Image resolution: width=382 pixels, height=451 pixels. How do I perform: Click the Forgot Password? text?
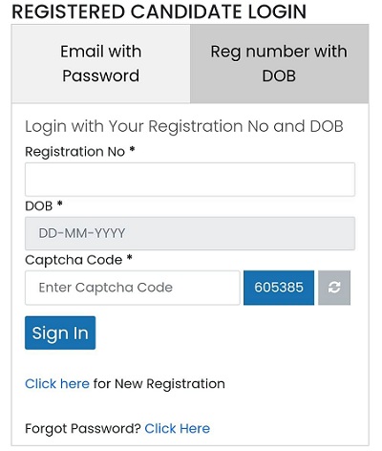point(83,429)
